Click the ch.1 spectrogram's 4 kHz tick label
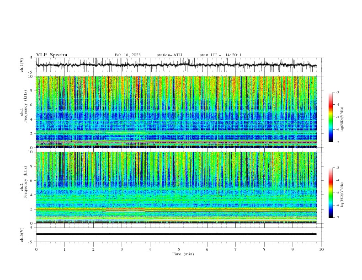 click(32, 119)
